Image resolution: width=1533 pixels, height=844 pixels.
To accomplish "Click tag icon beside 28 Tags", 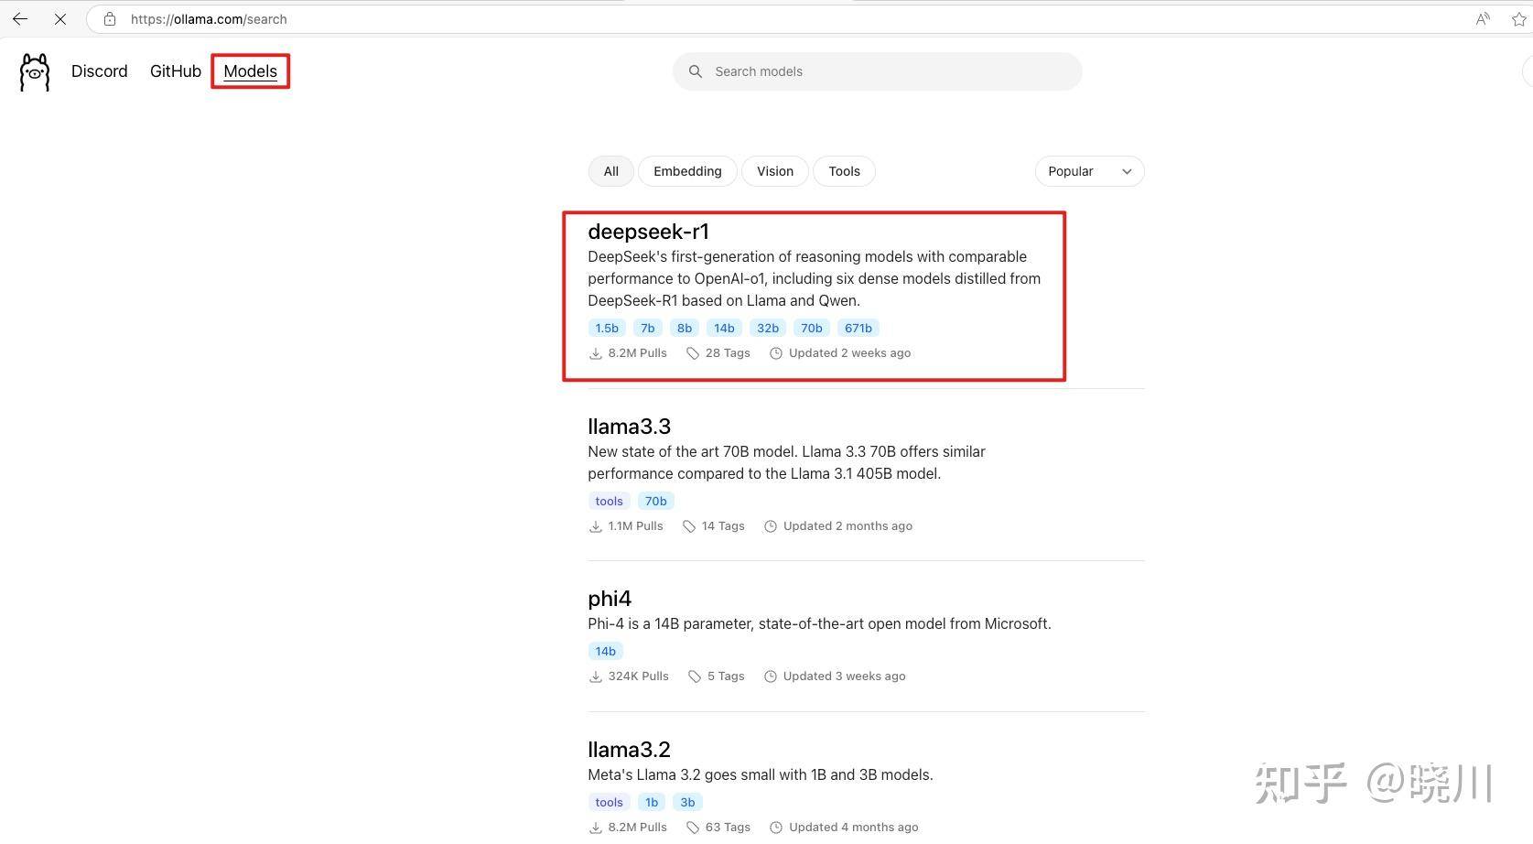I will [693, 353].
